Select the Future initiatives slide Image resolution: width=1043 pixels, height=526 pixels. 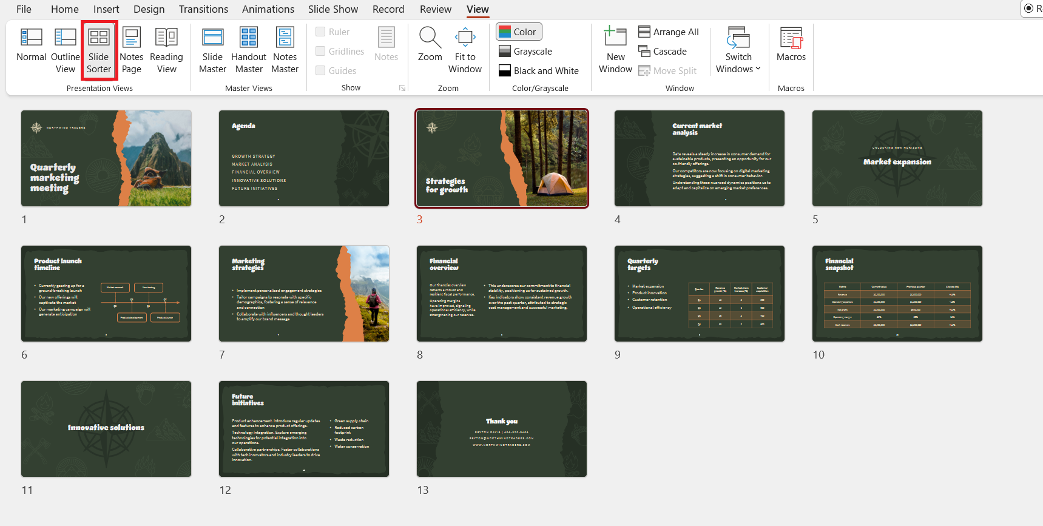304,429
